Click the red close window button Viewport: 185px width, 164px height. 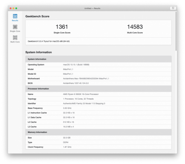coord(10,8)
